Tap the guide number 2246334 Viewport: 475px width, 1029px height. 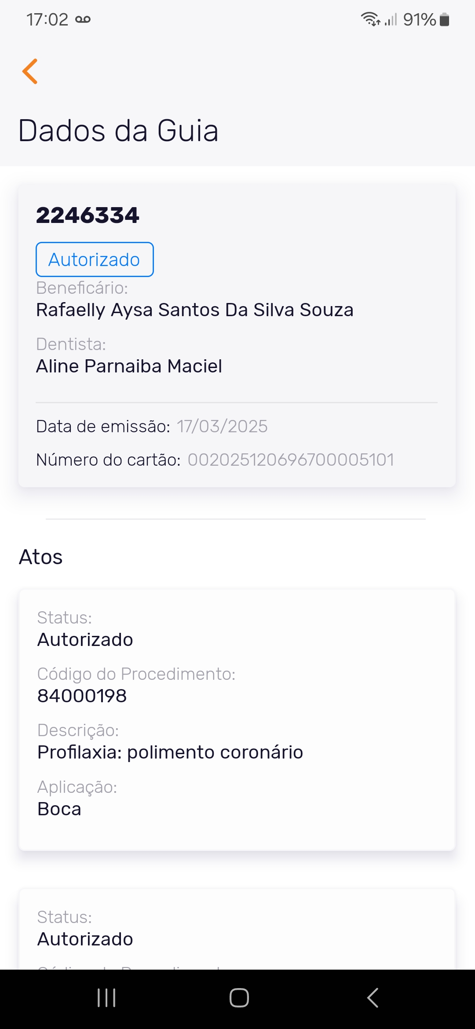88,215
